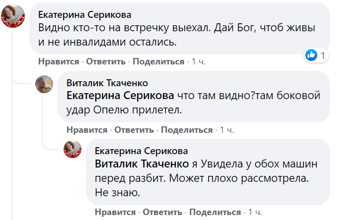
Task: Click Екатерина Серикова's avatar on the last reply
Action: 72,149
